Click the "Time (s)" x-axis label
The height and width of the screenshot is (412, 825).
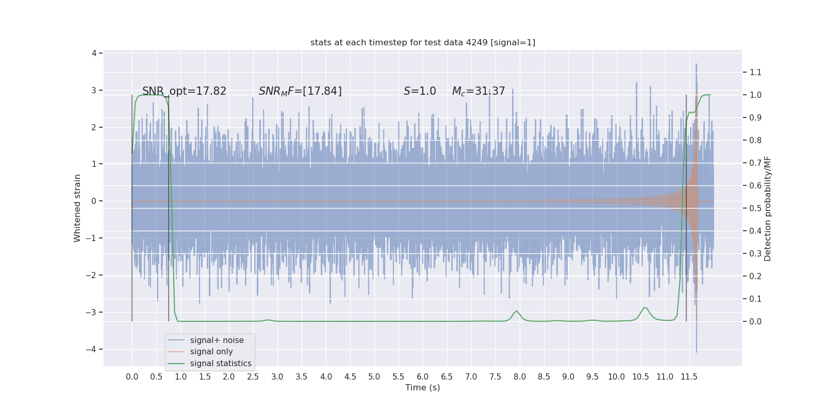[423, 387]
